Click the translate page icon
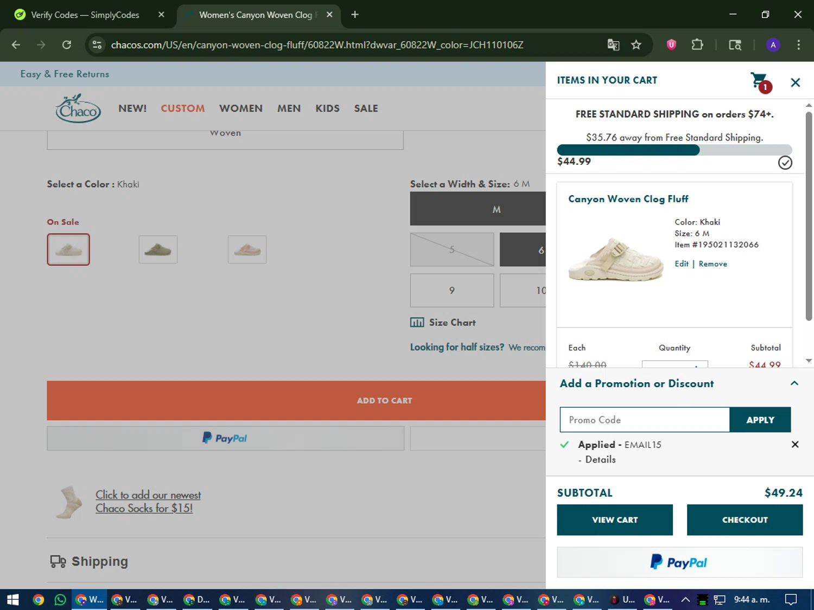 pyautogui.click(x=613, y=44)
